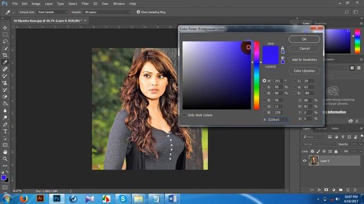This screenshot has width=364, height=204.
Task: Click the web-safe color cube icon
Action: tap(283, 58)
